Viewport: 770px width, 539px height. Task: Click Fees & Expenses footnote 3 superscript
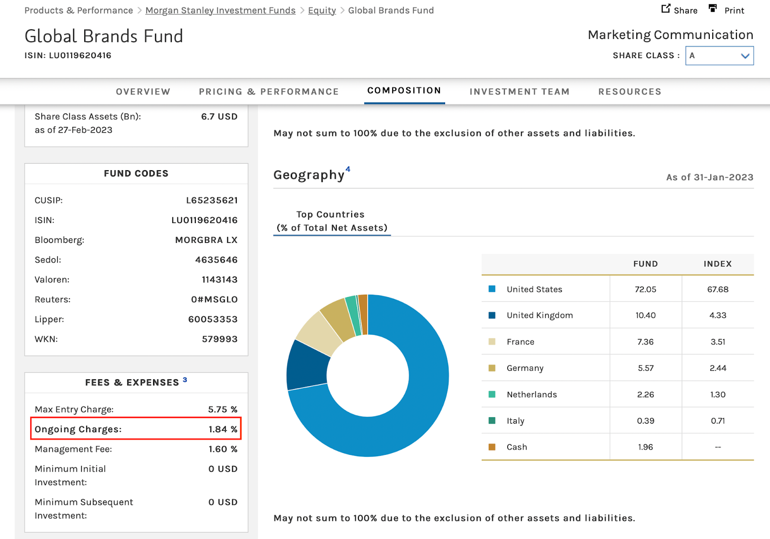point(185,380)
